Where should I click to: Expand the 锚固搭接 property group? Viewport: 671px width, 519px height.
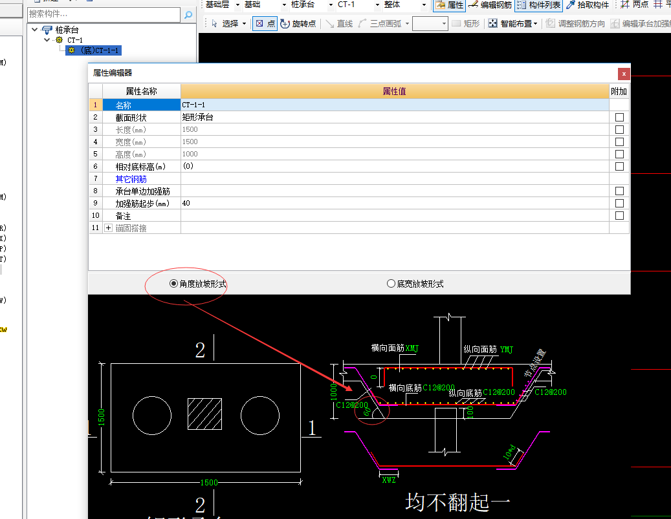108,228
